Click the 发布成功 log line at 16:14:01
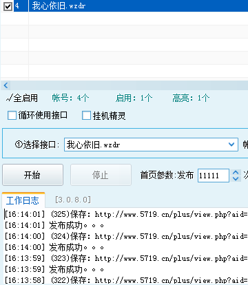Screen dimensions: 248x285 click(54, 226)
